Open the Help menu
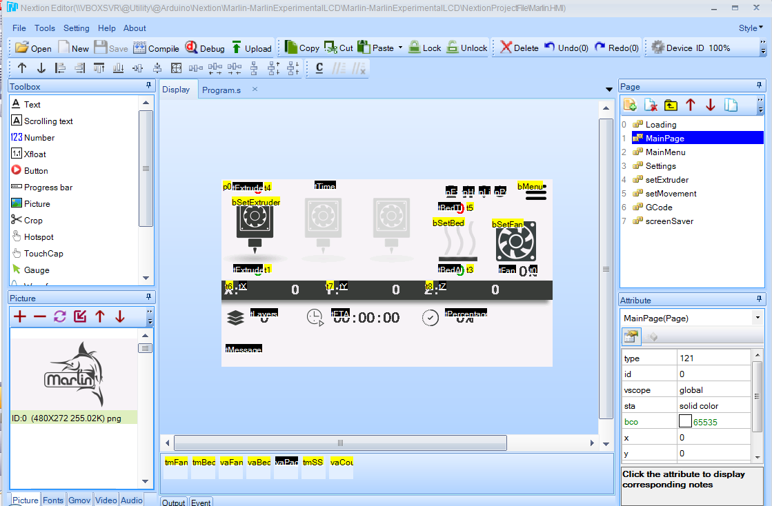 pyautogui.click(x=106, y=28)
